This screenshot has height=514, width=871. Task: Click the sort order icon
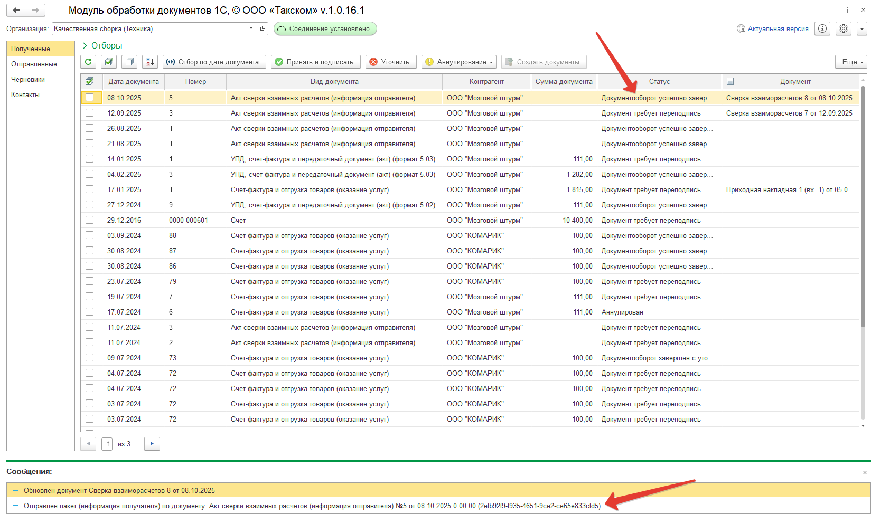click(150, 62)
